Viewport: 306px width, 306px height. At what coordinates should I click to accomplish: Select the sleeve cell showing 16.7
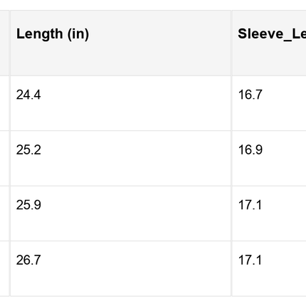pyautogui.click(x=269, y=103)
